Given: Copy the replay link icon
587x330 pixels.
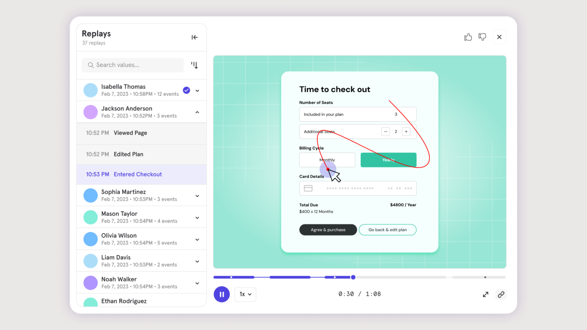Looking at the screenshot, I should pos(501,294).
